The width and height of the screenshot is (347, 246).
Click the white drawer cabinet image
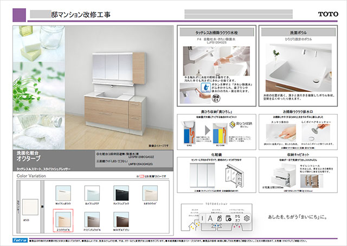click(x=283, y=176)
